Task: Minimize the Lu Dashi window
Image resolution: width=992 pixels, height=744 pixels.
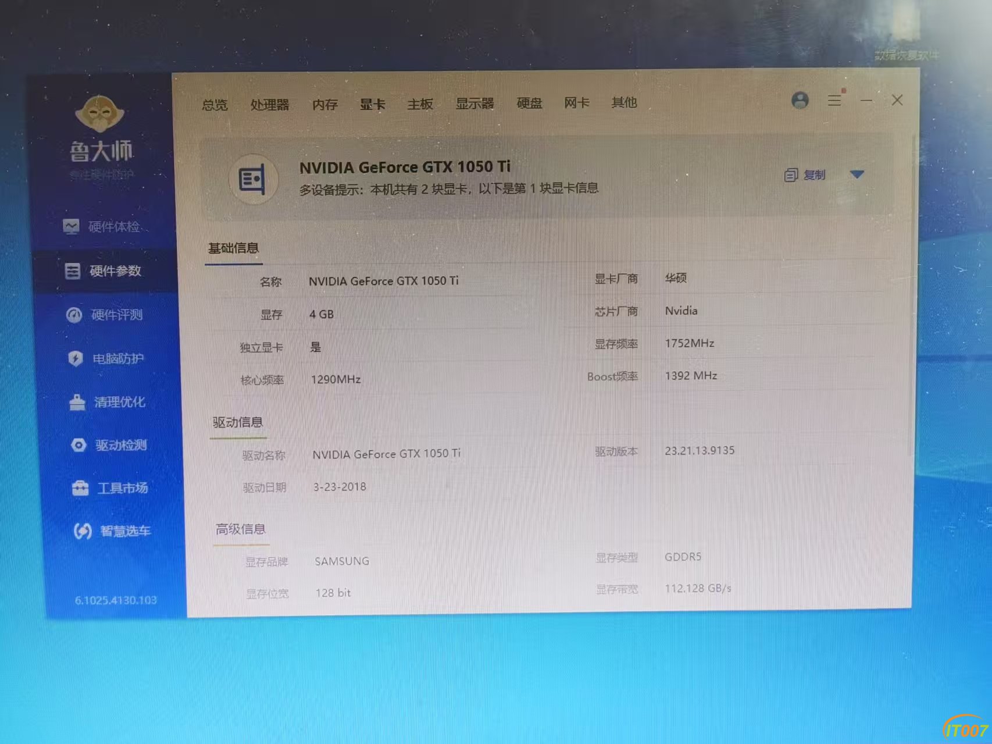Action: pyautogui.click(x=866, y=101)
